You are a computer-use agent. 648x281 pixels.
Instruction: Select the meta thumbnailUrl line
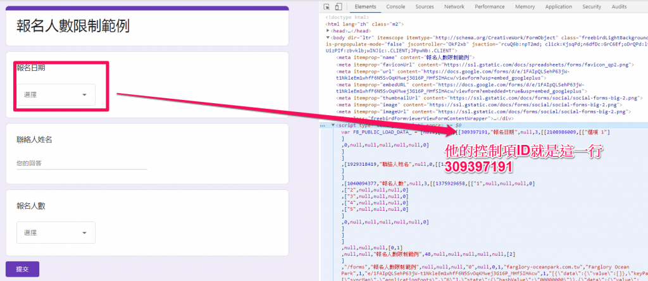pyautogui.click(x=489, y=98)
